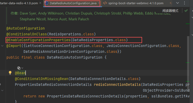The width and height of the screenshot is (193, 103).
Task: Click XML file icon on webmvc pom tab
Action: point(105,3)
